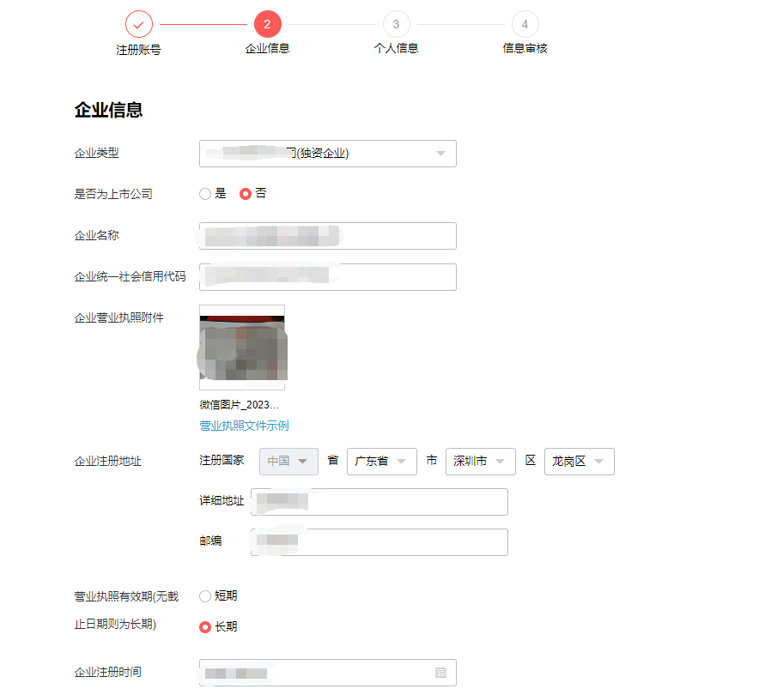This screenshot has width=771, height=695.
Task: Open the 营业执照文件示例 example link
Action: (243, 425)
